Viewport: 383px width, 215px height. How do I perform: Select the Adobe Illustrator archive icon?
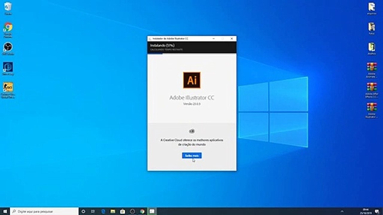pos(372,110)
